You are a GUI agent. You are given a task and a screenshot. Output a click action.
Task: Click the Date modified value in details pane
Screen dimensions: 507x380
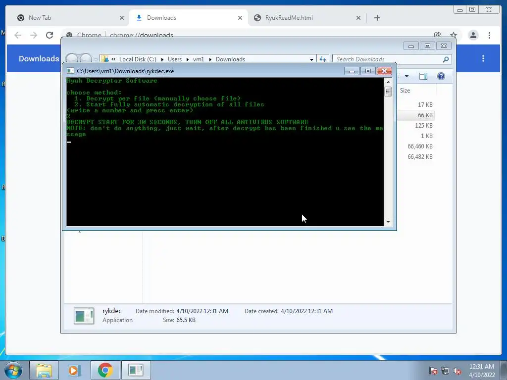click(202, 311)
